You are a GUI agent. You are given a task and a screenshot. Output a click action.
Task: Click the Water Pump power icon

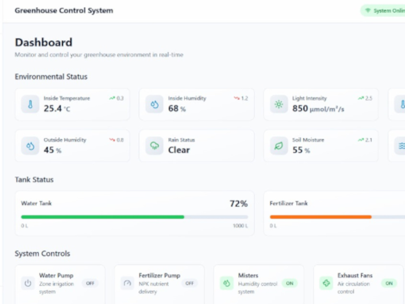point(28,283)
